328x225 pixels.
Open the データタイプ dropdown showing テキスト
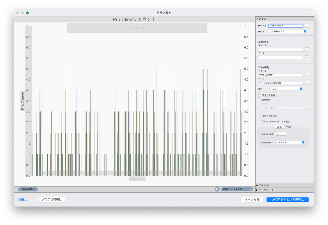click(291, 142)
